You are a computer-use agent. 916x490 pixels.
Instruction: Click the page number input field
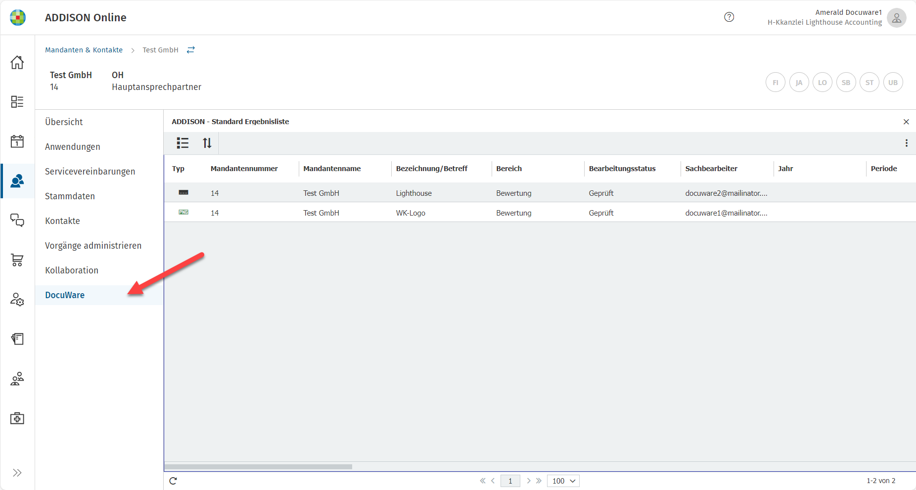(510, 481)
